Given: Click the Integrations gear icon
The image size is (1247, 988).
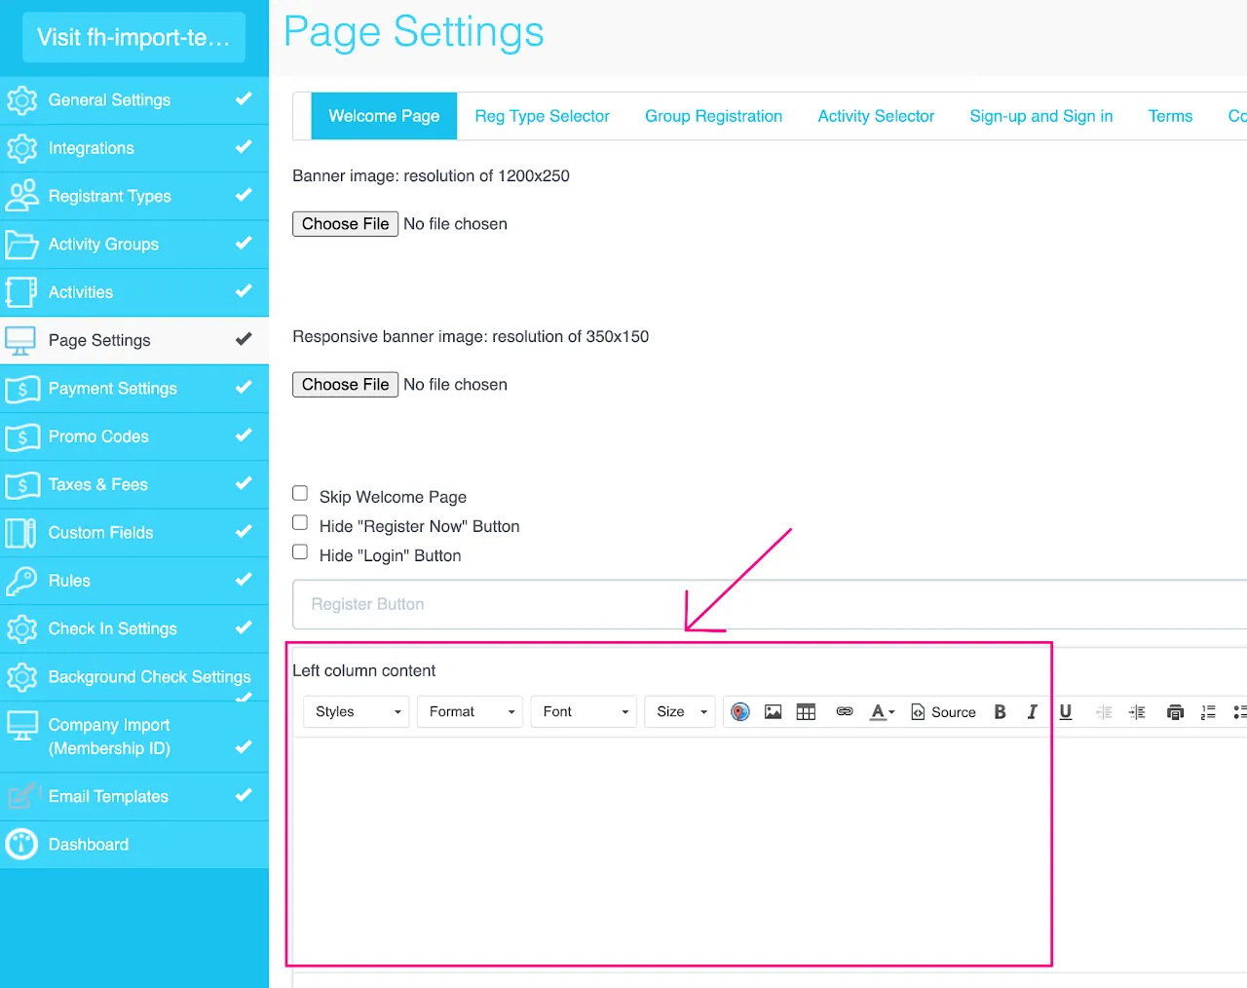Looking at the screenshot, I should (21, 148).
